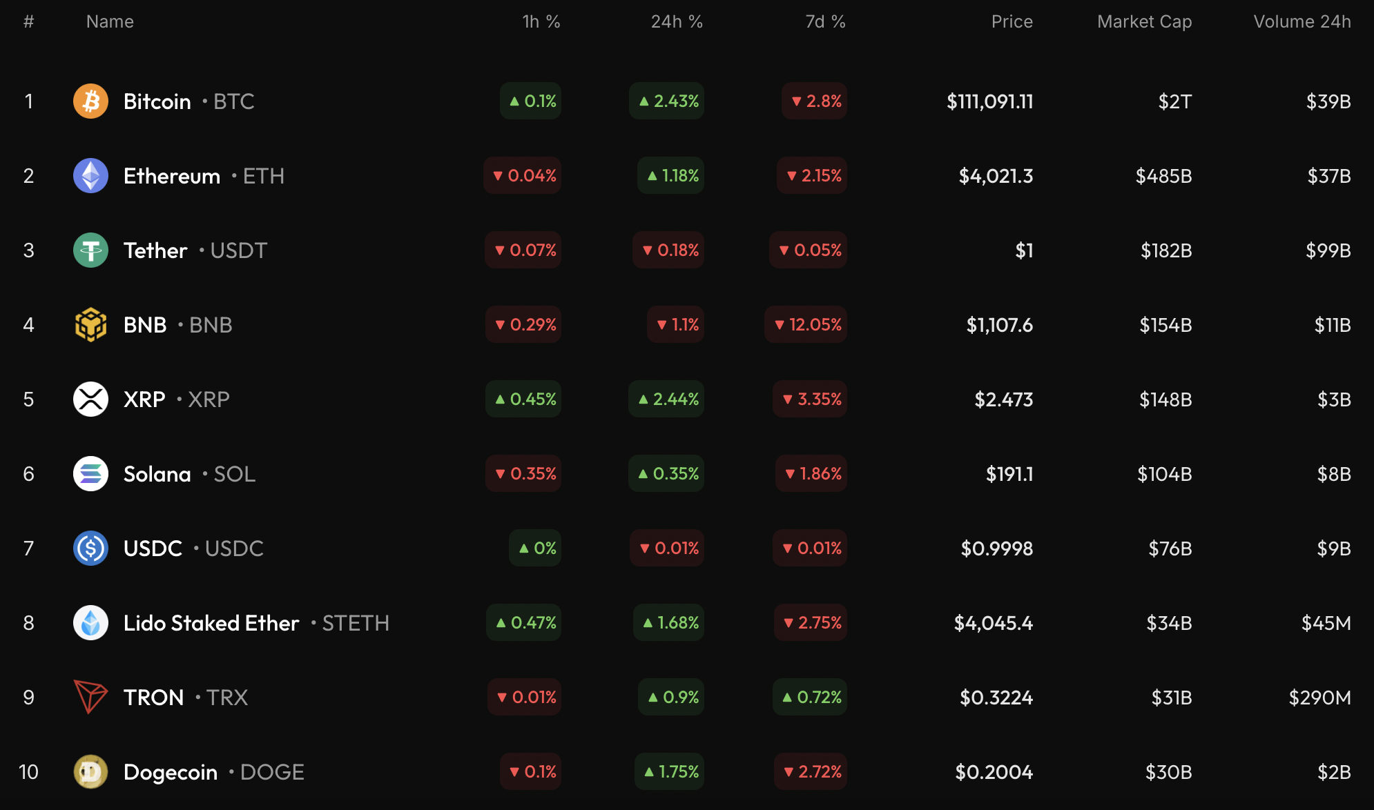
Task: Click the yellow BNB cube icon
Action: pyautogui.click(x=90, y=325)
